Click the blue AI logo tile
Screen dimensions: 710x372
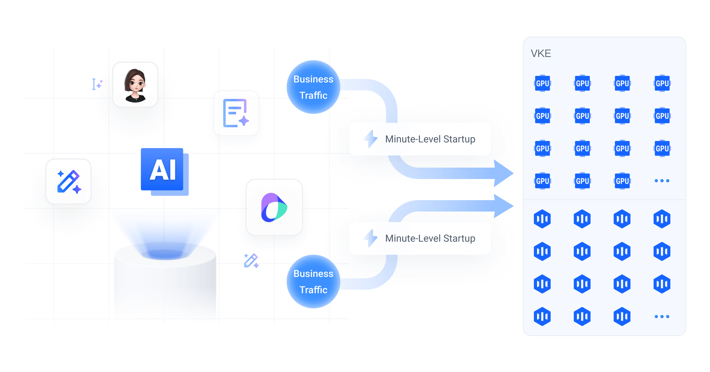tap(164, 172)
